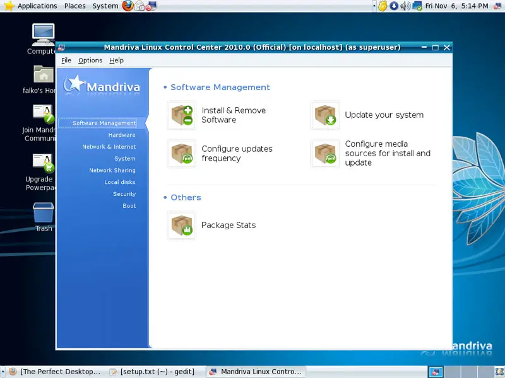Click Configure media sources for install and update text
Viewport: 505px width, 378px height.
click(x=388, y=153)
